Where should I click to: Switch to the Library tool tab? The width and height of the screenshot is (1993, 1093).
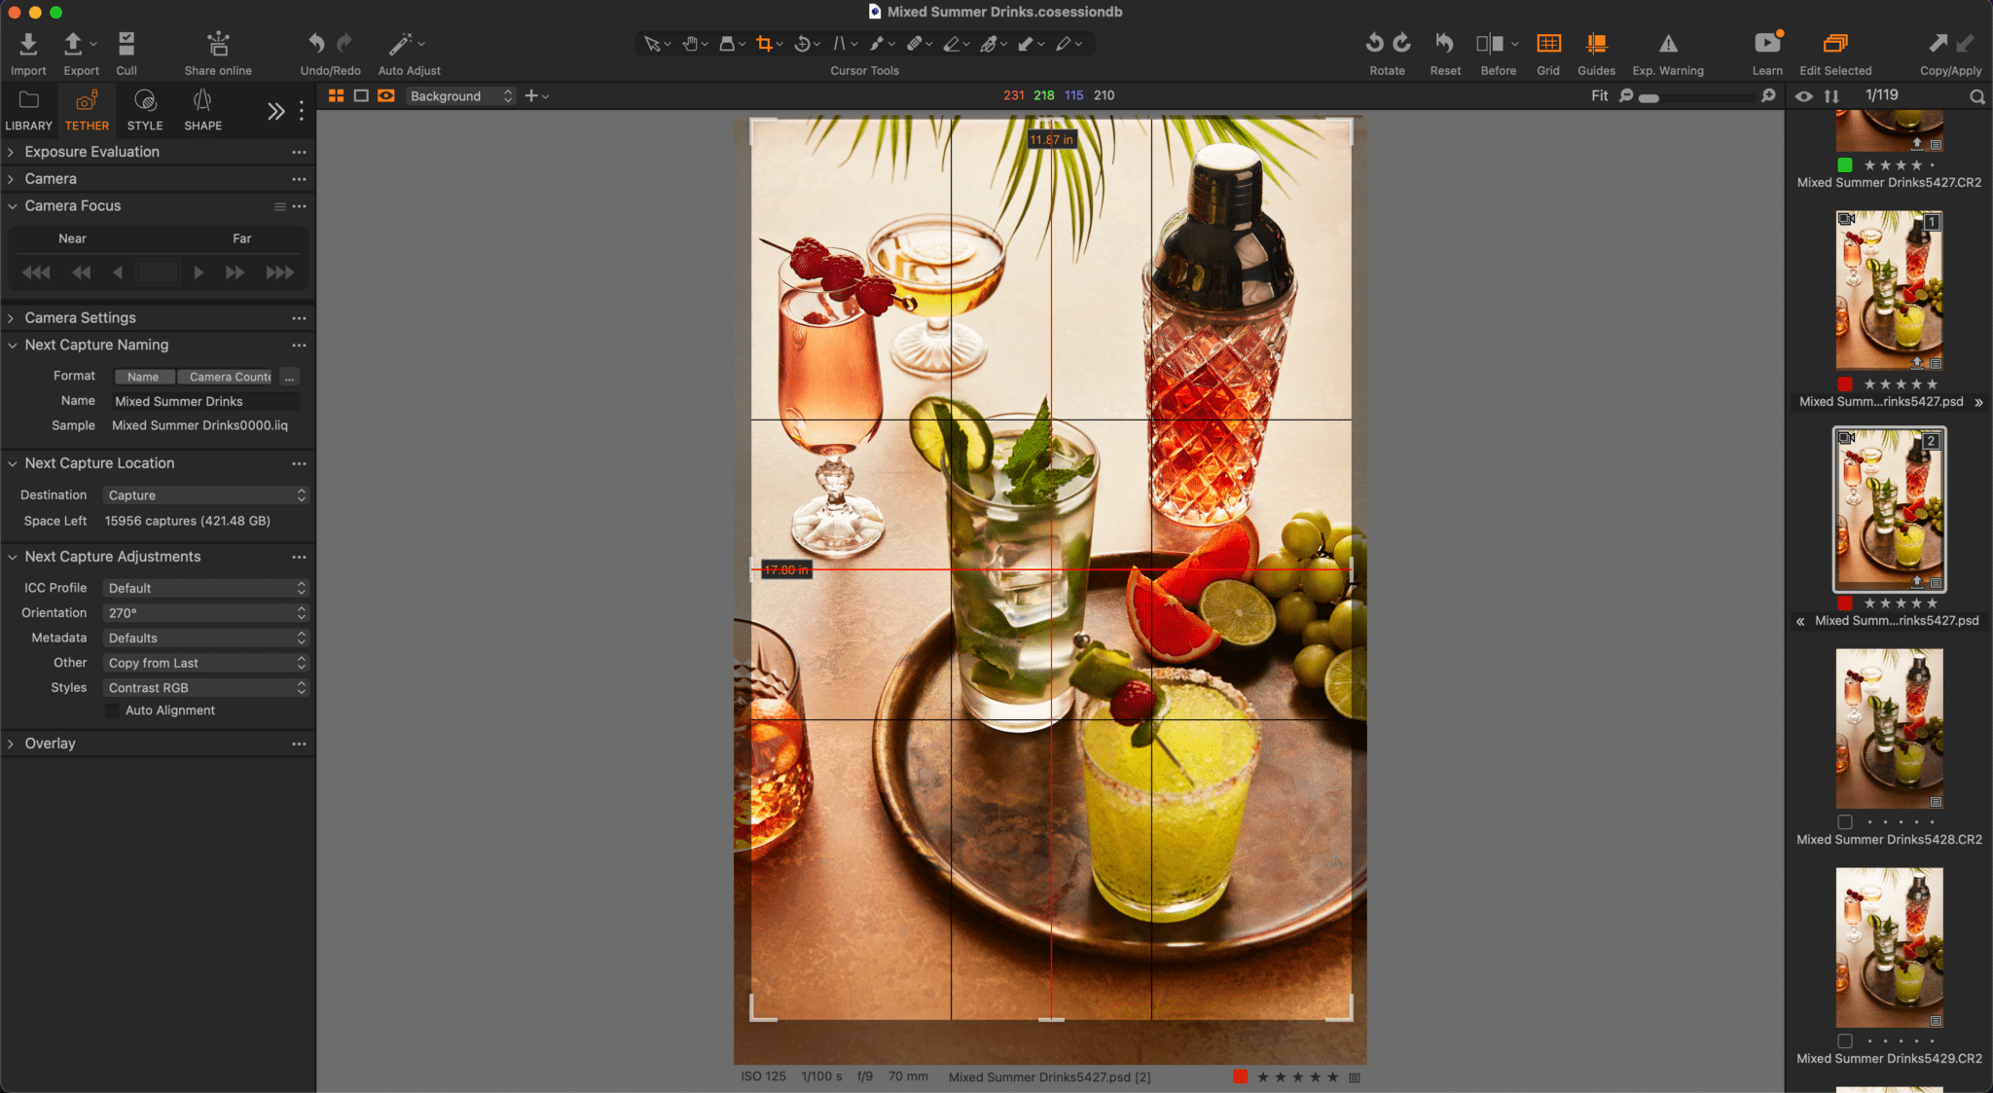(x=28, y=110)
